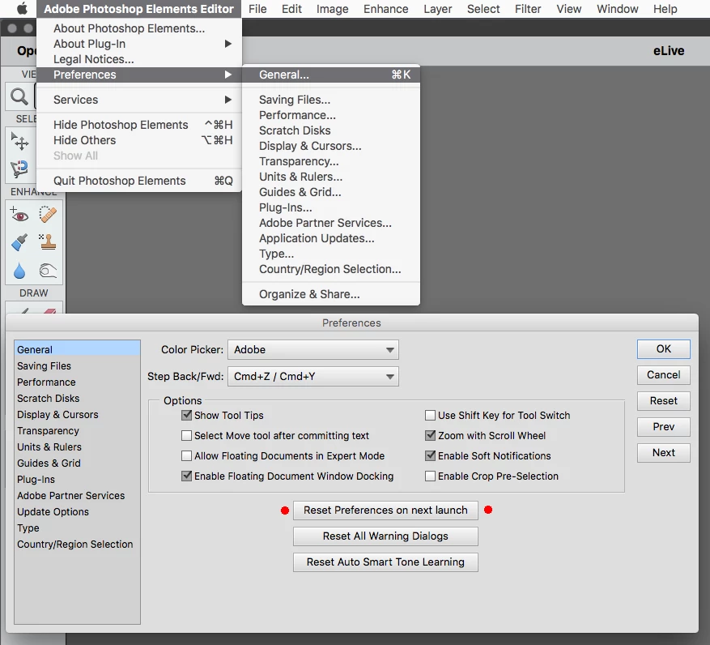
Task: Enable Select Move tool after committing text
Action: tap(186, 435)
